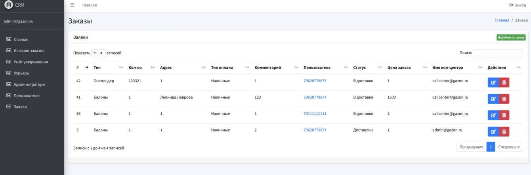The height and width of the screenshot is (175, 531).
Task: Click the edit icon for order 42
Action: (x=493, y=82)
